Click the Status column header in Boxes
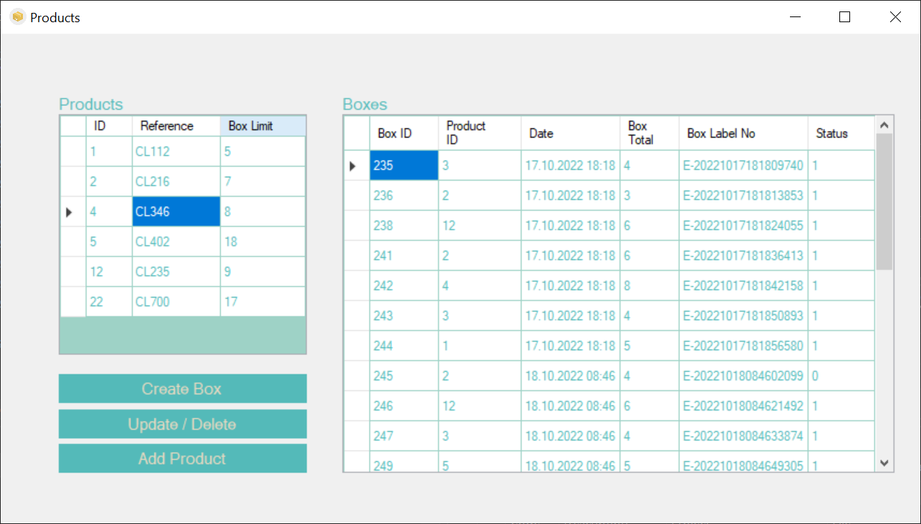 pyautogui.click(x=831, y=132)
